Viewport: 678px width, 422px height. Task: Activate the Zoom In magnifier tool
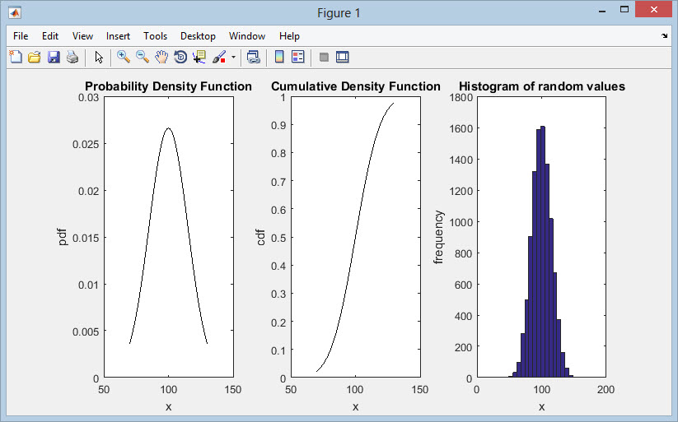[124, 57]
